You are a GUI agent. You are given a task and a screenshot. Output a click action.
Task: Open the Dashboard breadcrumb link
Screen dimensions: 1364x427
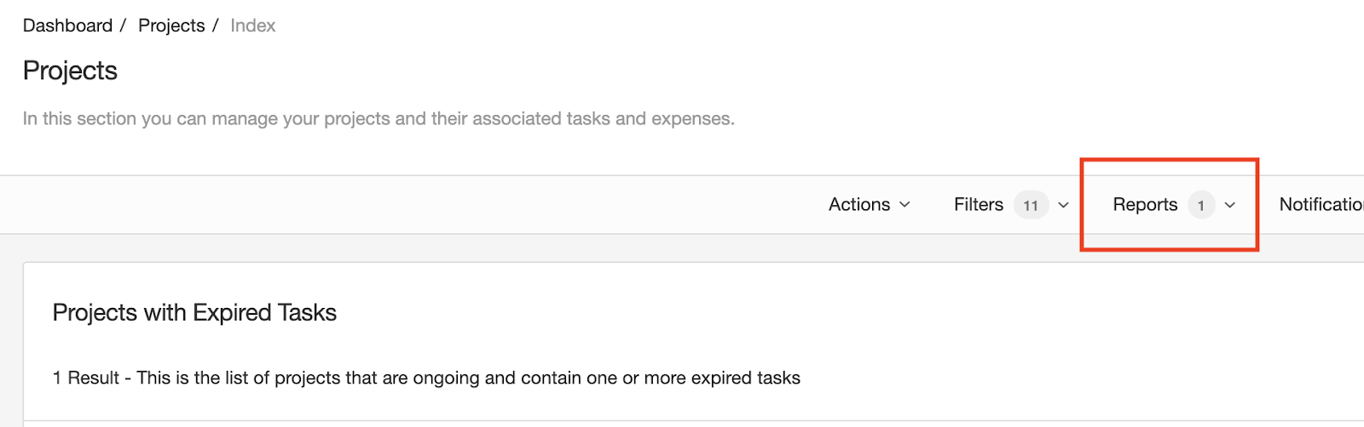[67, 26]
